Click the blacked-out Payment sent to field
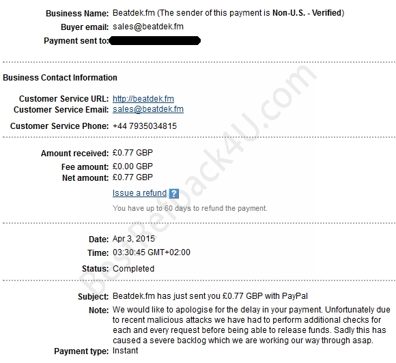Image resolution: width=396 pixels, height=363 pixels. pos(155,41)
